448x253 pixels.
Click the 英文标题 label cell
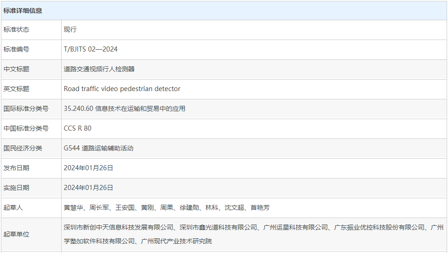pos(17,89)
